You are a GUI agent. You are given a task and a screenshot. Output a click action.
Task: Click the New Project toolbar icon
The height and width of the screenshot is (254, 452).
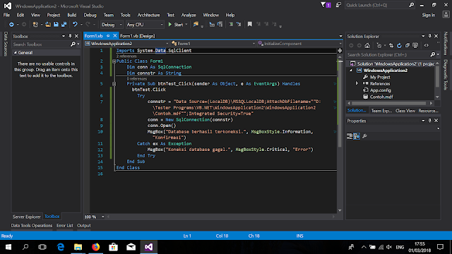[x=35, y=25]
